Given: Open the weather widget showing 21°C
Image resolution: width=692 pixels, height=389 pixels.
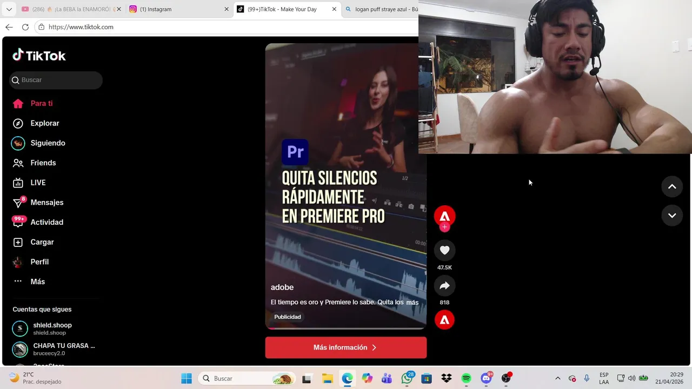Looking at the screenshot, I should click(x=35, y=378).
